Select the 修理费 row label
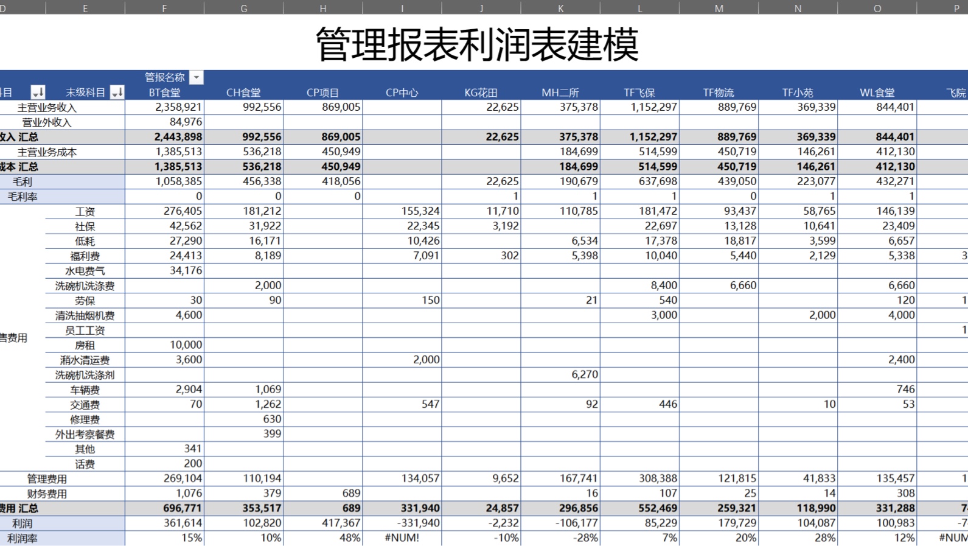Viewport: 968px width, 546px height. (x=85, y=419)
